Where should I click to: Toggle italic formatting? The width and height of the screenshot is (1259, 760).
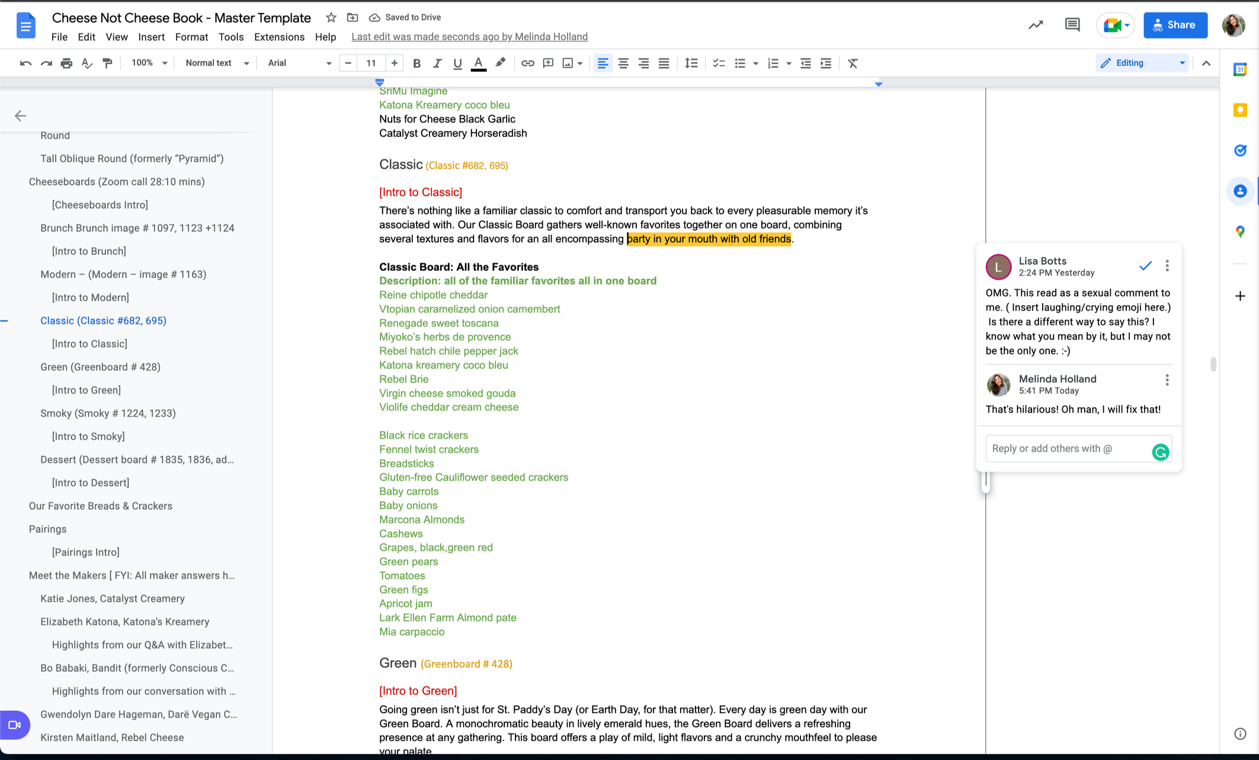click(x=437, y=63)
